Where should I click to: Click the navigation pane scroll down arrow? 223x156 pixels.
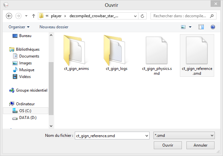click(51, 126)
